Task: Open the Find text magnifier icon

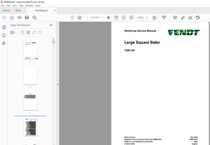Action: [x=35, y=18]
